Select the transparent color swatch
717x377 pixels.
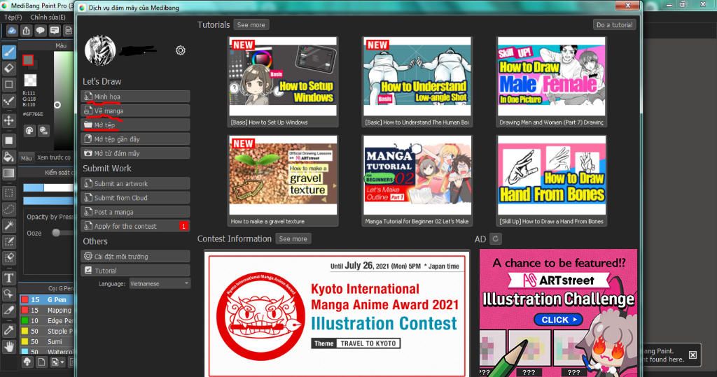30,80
